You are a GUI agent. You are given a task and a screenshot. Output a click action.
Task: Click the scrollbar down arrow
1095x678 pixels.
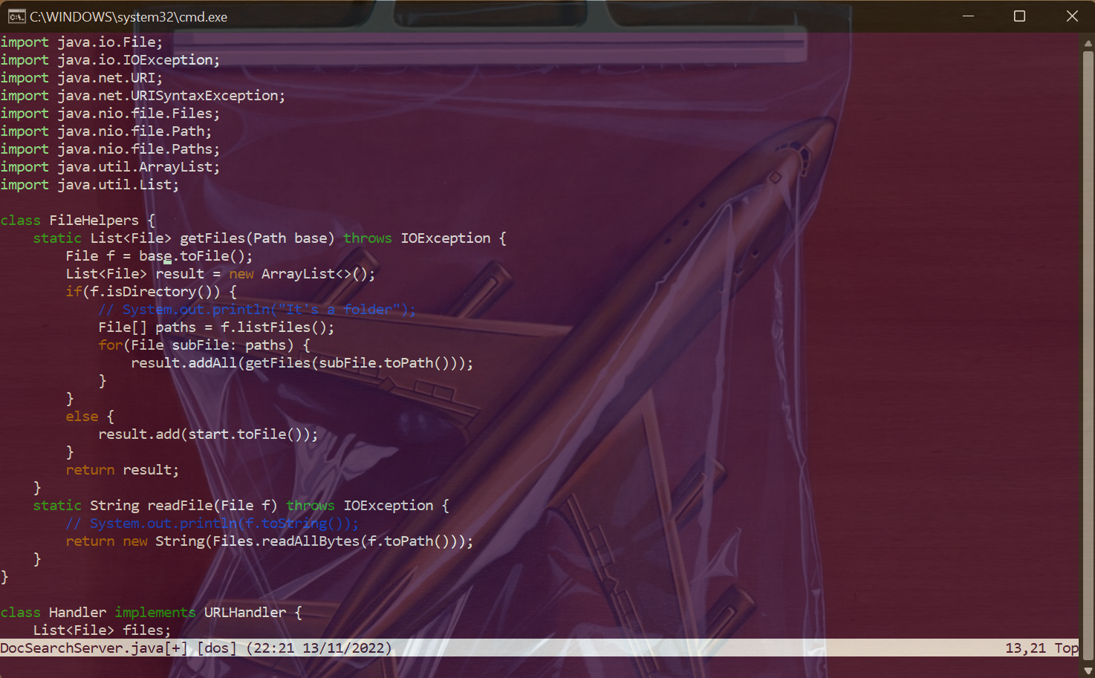tap(1088, 671)
